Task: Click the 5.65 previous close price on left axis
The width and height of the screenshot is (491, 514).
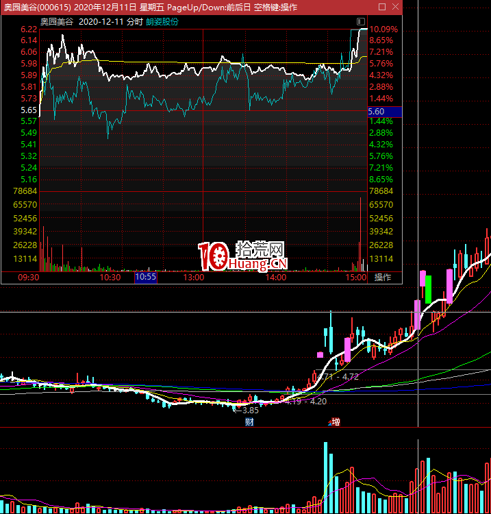Action: coord(29,110)
